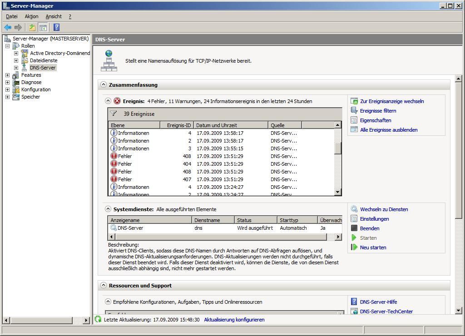Click the DNS-Server-Hilfe question icon
465x336 pixels.
(354, 301)
